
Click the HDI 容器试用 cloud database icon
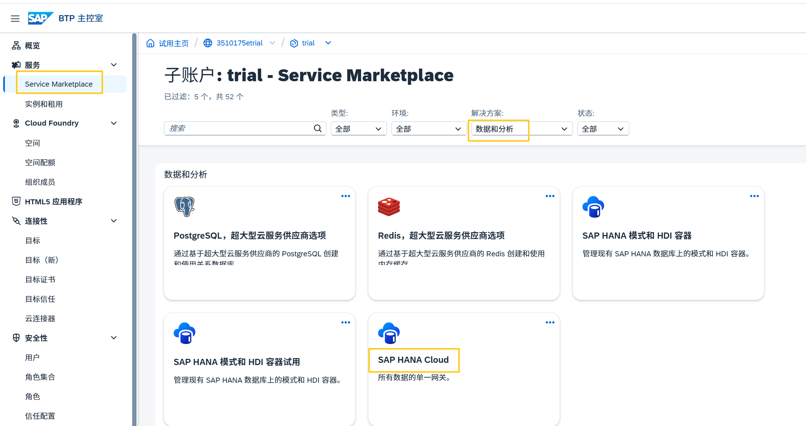tap(185, 333)
